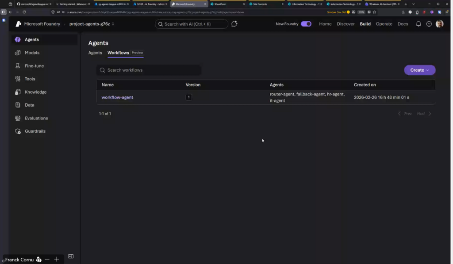Click the 1-1 of 1 pagination text
The height and width of the screenshot is (264, 453).
(x=105, y=114)
